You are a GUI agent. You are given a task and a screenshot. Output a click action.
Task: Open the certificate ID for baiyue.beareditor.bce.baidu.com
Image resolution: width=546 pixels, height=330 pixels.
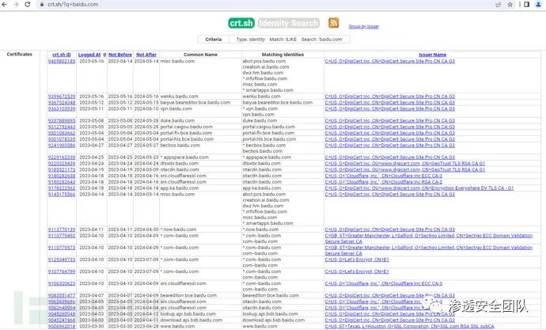[62, 103]
